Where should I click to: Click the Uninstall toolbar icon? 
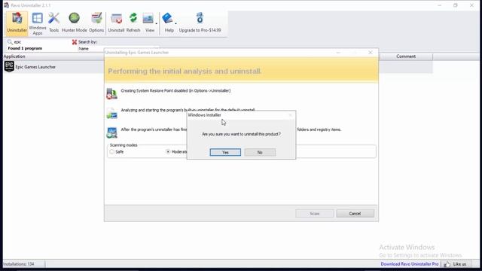116,23
